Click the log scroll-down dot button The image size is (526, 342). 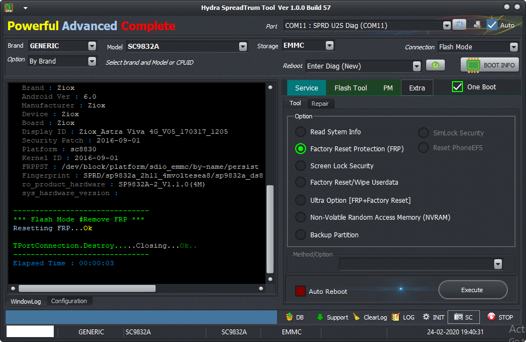[270, 279]
